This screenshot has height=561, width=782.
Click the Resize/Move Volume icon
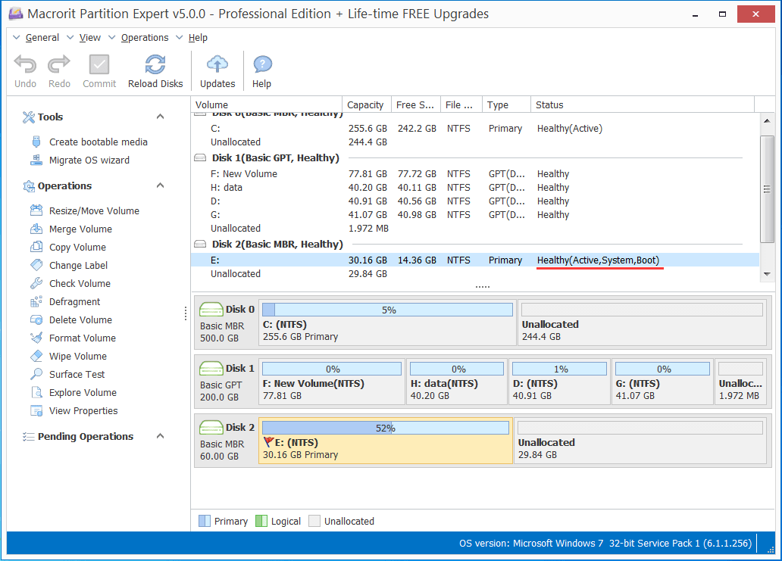[36, 210]
